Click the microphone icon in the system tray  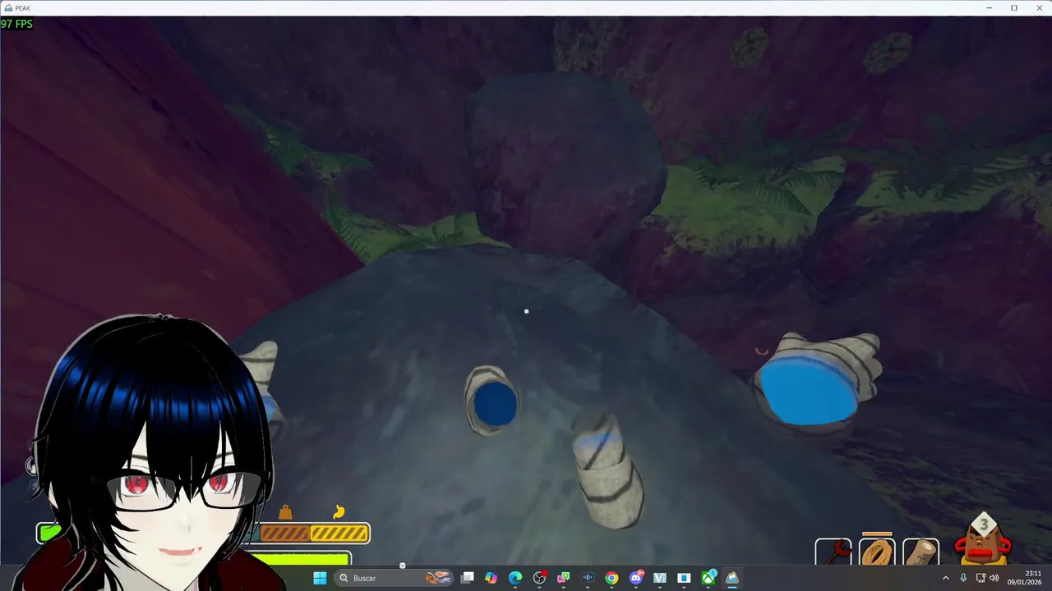[963, 578]
